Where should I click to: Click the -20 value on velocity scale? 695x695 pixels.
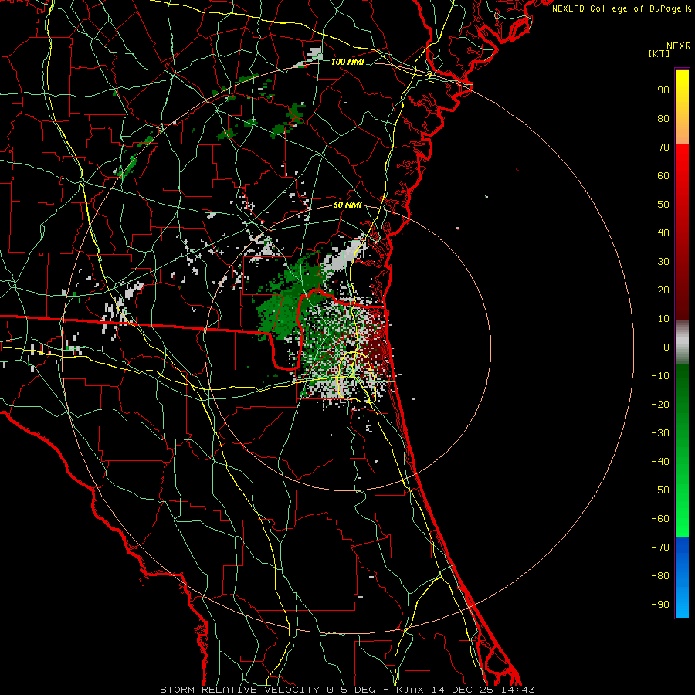[660, 405]
